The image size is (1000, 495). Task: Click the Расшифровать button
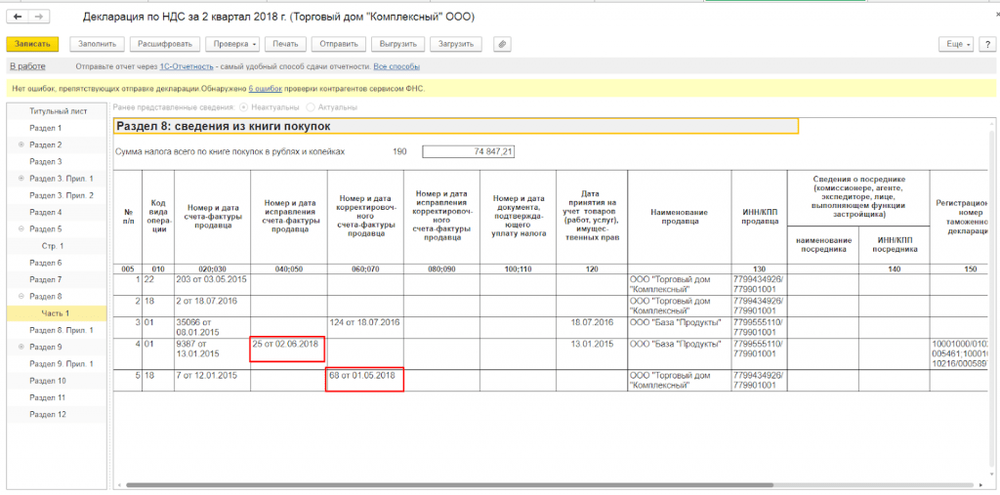click(165, 44)
